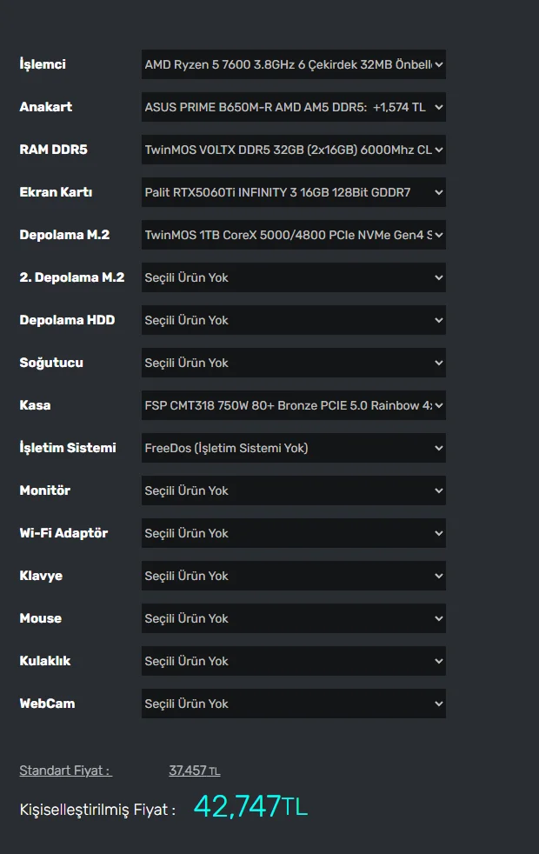This screenshot has height=854, width=539.
Task: Open the Monitör dropdown
Action: point(294,490)
